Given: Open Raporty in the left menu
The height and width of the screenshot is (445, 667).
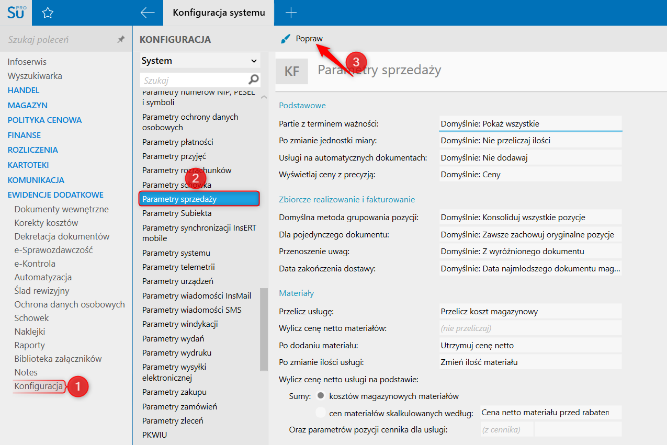Looking at the screenshot, I should point(29,345).
